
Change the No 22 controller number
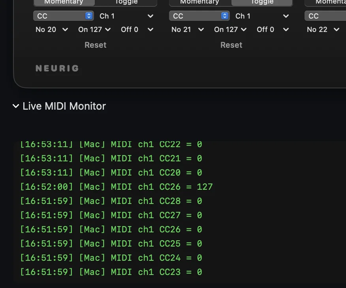323,30
